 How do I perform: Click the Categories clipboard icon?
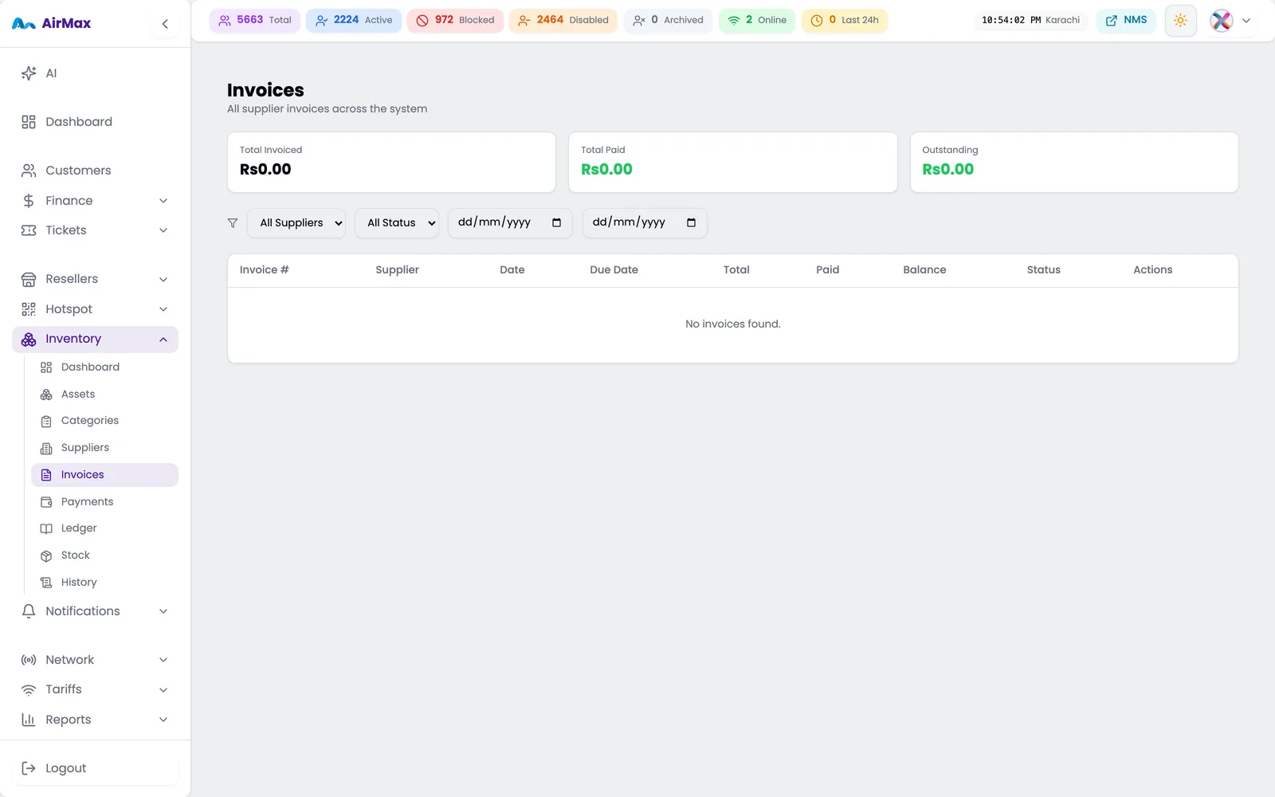[x=46, y=421]
